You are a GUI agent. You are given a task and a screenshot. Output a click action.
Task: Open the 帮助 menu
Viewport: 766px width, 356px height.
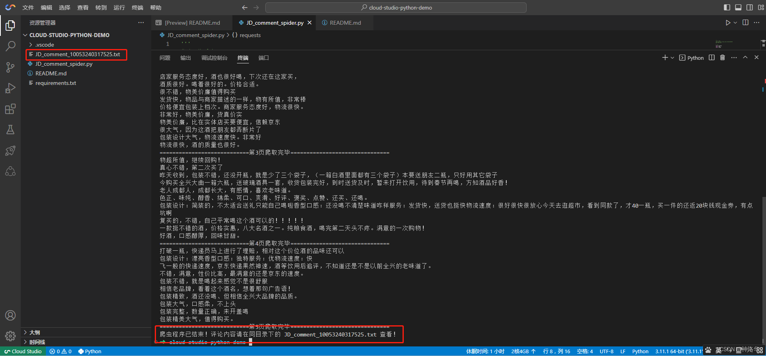[156, 8]
